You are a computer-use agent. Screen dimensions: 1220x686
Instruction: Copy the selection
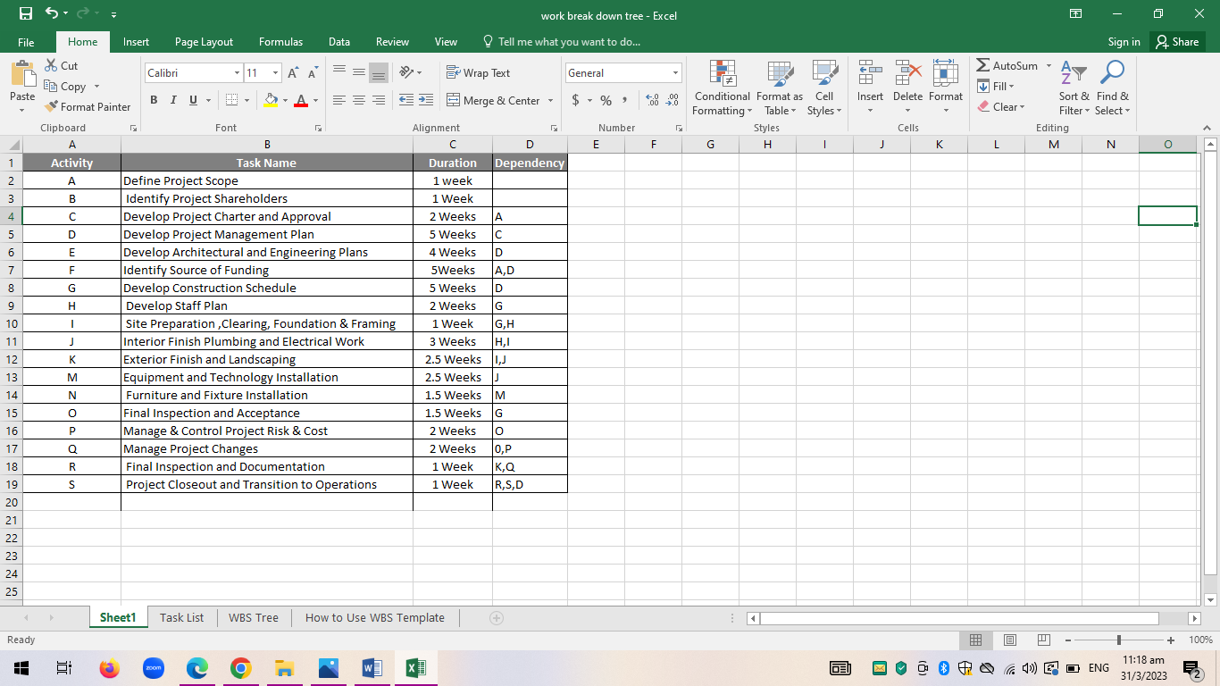click(x=65, y=87)
